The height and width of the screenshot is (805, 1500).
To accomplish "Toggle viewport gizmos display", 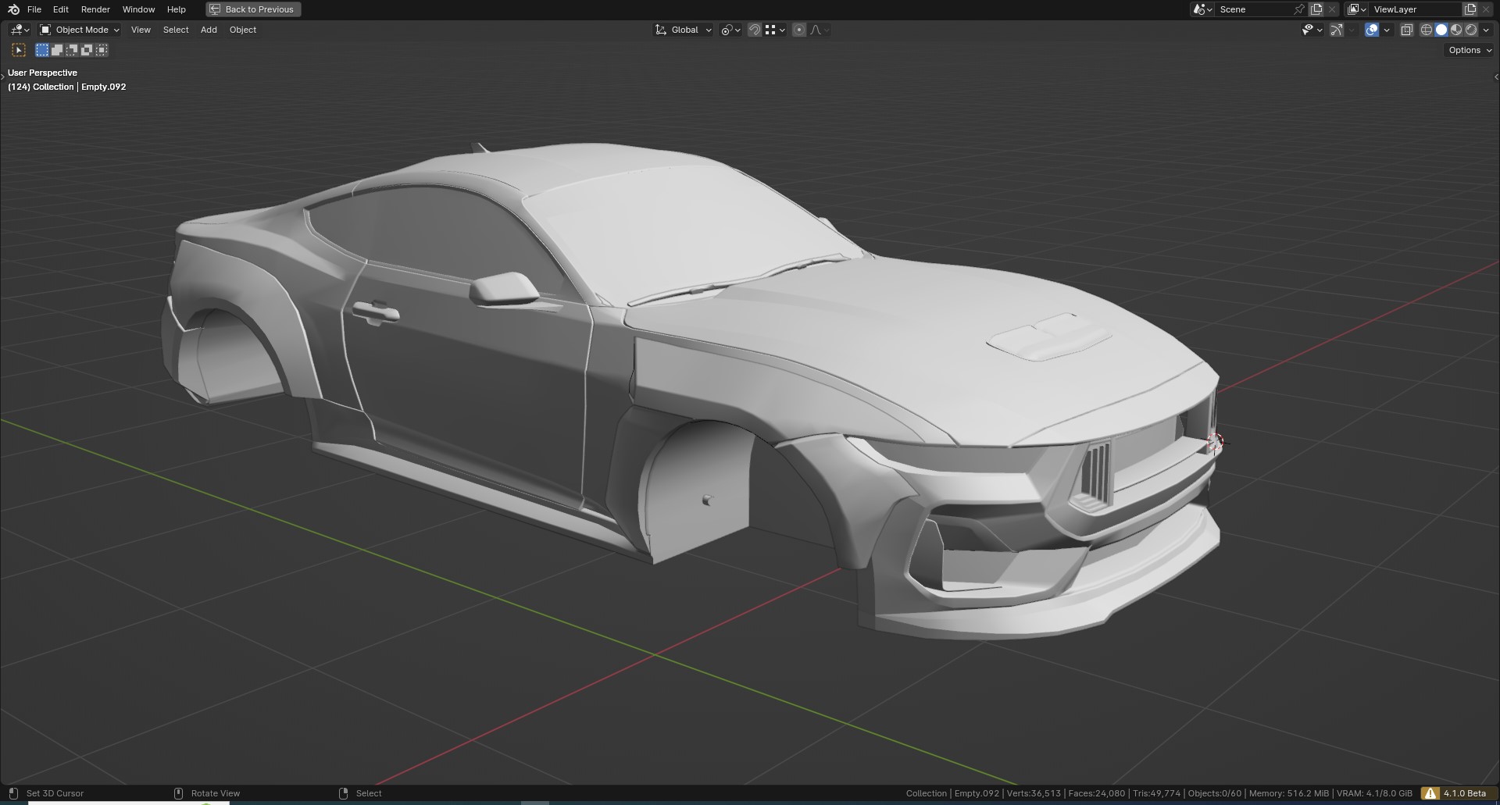I will tap(1337, 30).
